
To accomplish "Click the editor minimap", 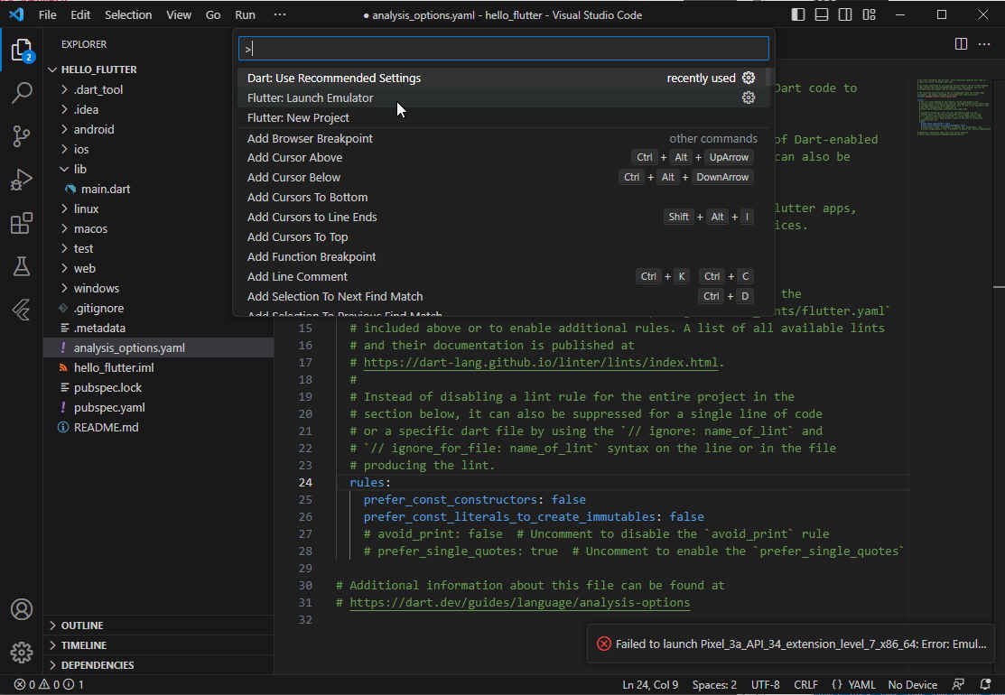I will pos(954,107).
